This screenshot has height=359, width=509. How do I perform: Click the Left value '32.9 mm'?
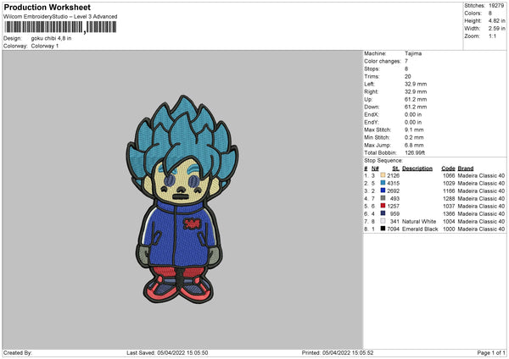[x=416, y=84]
